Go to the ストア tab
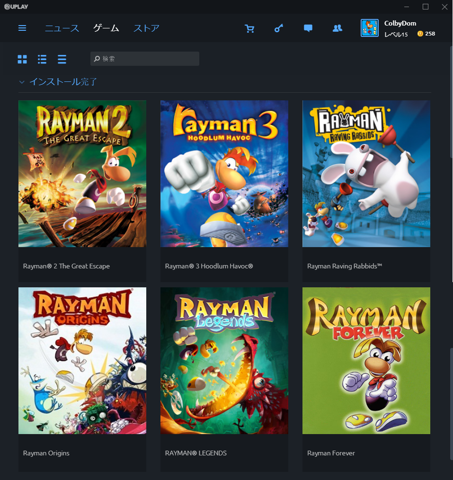This screenshot has width=453, height=480. (146, 28)
